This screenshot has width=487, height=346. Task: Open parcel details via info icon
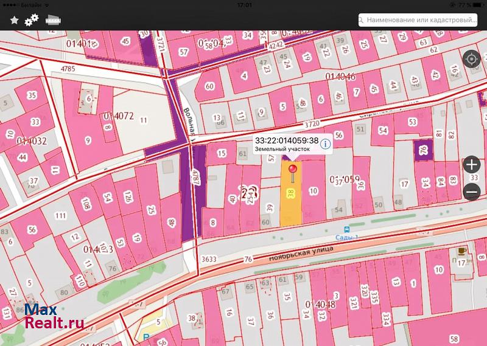tap(325, 144)
